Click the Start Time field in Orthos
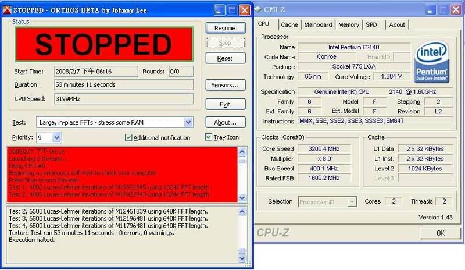Image resolution: width=465 pixels, height=270 pixels. point(96,72)
